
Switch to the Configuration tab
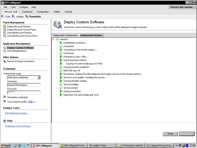pyautogui.click(x=43, y=12)
